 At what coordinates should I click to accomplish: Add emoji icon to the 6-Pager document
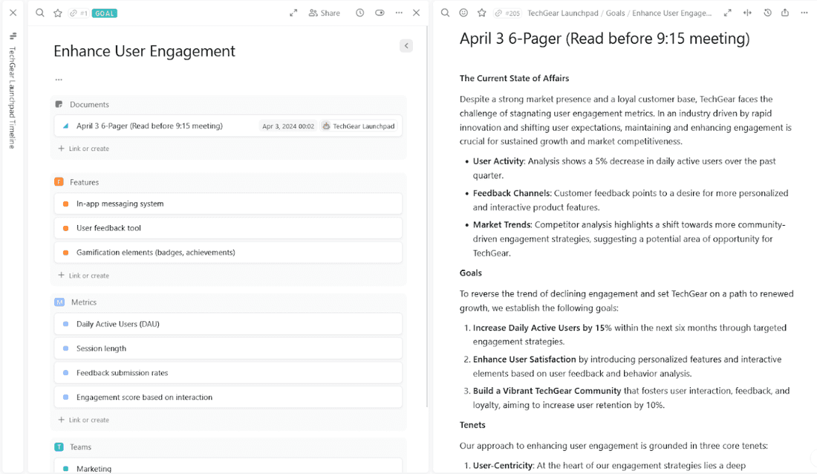463,13
